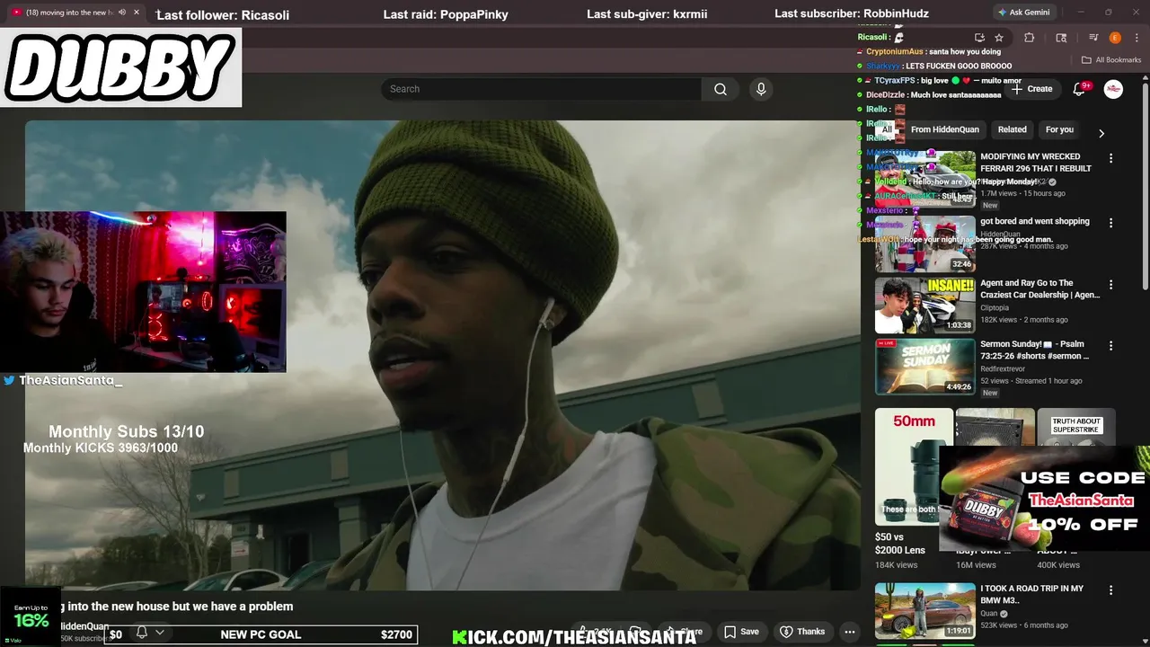The height and width of the screenshot is (647, 1150).
Task: Close the YouTube browser tab
Action: [137, 13]
